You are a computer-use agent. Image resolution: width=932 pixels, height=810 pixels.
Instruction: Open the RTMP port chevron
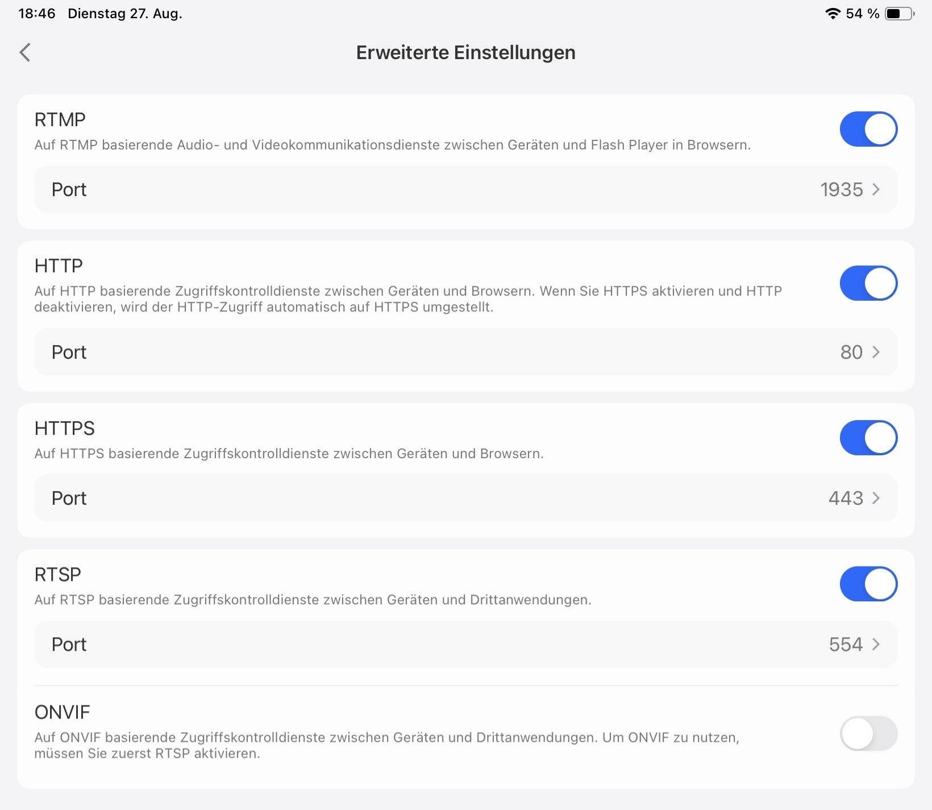tap(876, 189)
